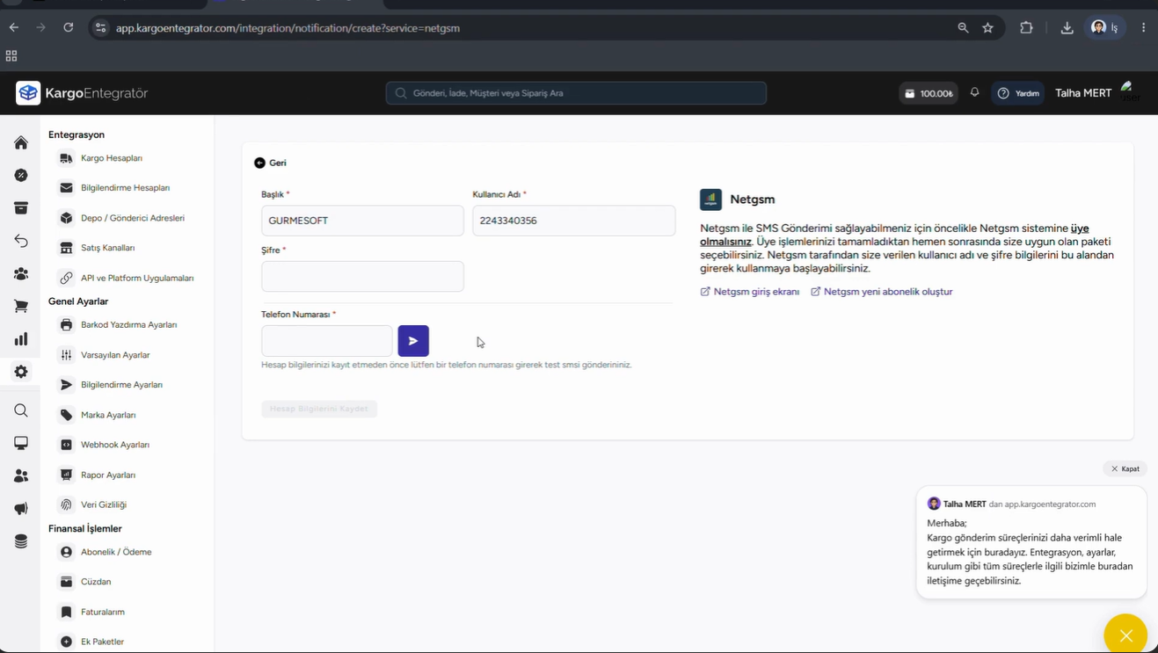1158x653 pixels.
Task: Click the 100.00₺ wallet balance button
Action: [x=929, y=93]
